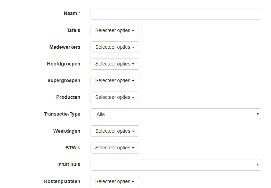Expand the Kostenplaatsen options dropdown
The width and height of the screenshot is (271, 188).
click(x=115, y=181)
